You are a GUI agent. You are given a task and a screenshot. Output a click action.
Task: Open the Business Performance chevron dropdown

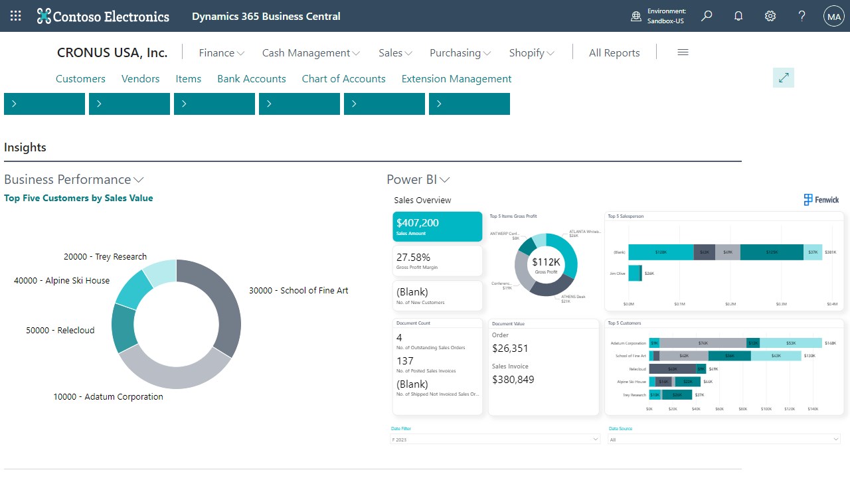(139, 180)
